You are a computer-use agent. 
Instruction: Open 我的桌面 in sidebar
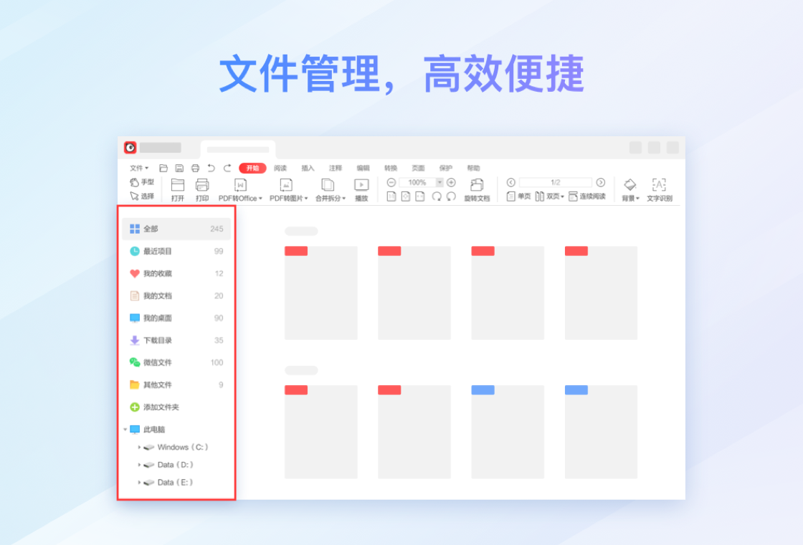(176, 318)
